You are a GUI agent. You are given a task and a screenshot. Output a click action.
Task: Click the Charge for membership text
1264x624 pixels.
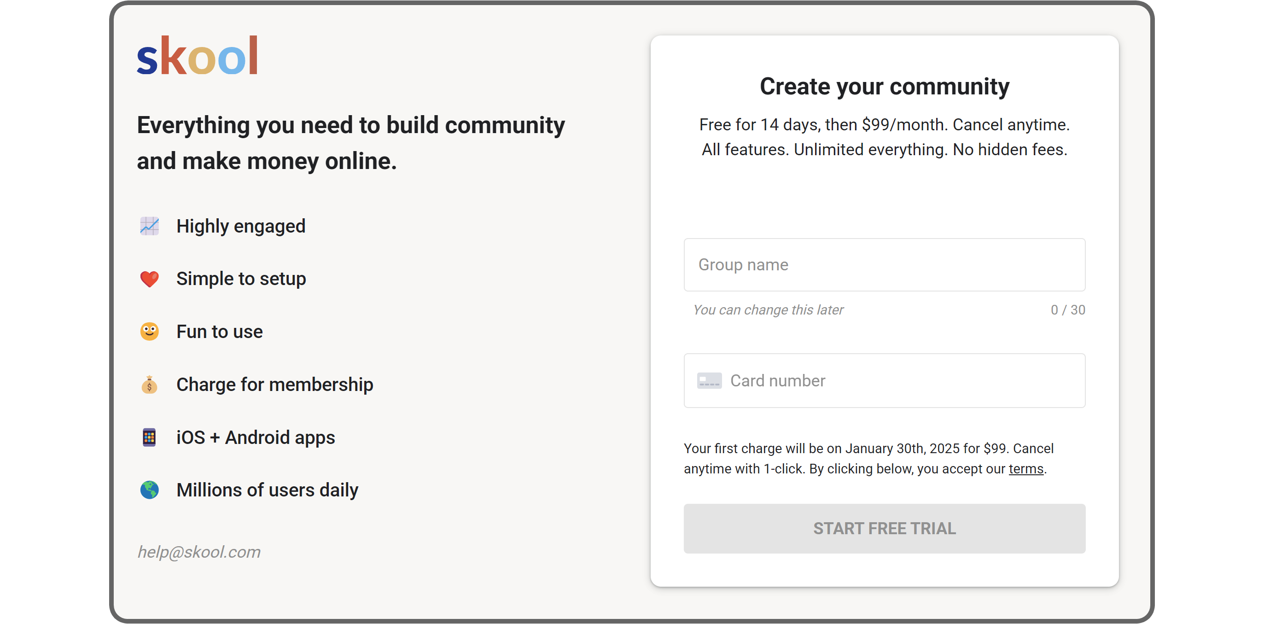pos(274,385)
